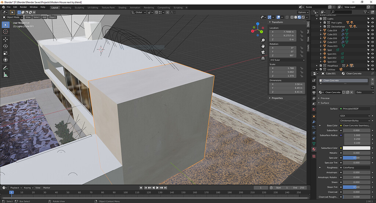Toggle camera view icon in viewport

(263, 52)
